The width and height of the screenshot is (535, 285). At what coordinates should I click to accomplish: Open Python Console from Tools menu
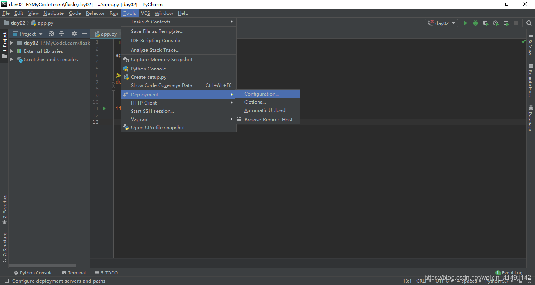click(179, 69)
